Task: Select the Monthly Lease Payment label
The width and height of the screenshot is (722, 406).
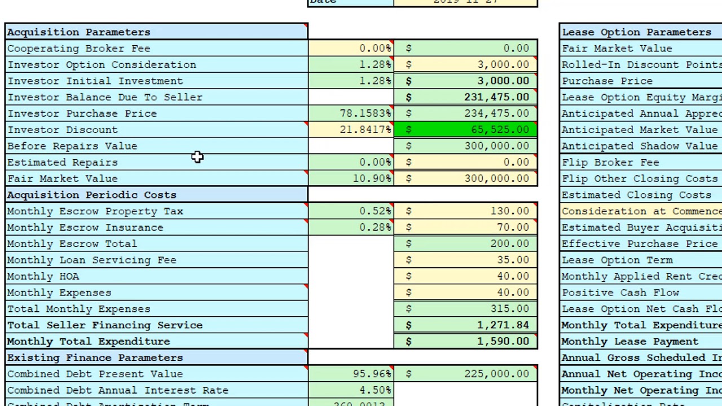Action: click(x=630, y=342)
